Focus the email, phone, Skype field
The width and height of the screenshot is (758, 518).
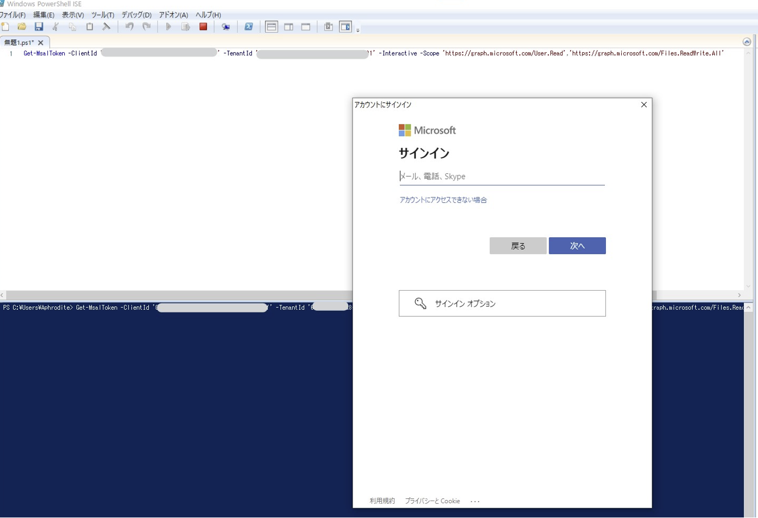click(x=502, y=176)
